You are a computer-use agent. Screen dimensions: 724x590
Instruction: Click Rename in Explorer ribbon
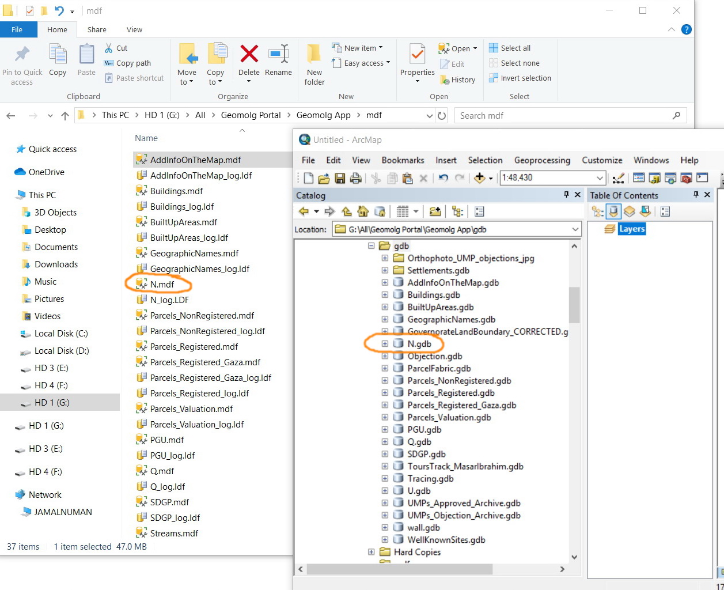[278, 60]
